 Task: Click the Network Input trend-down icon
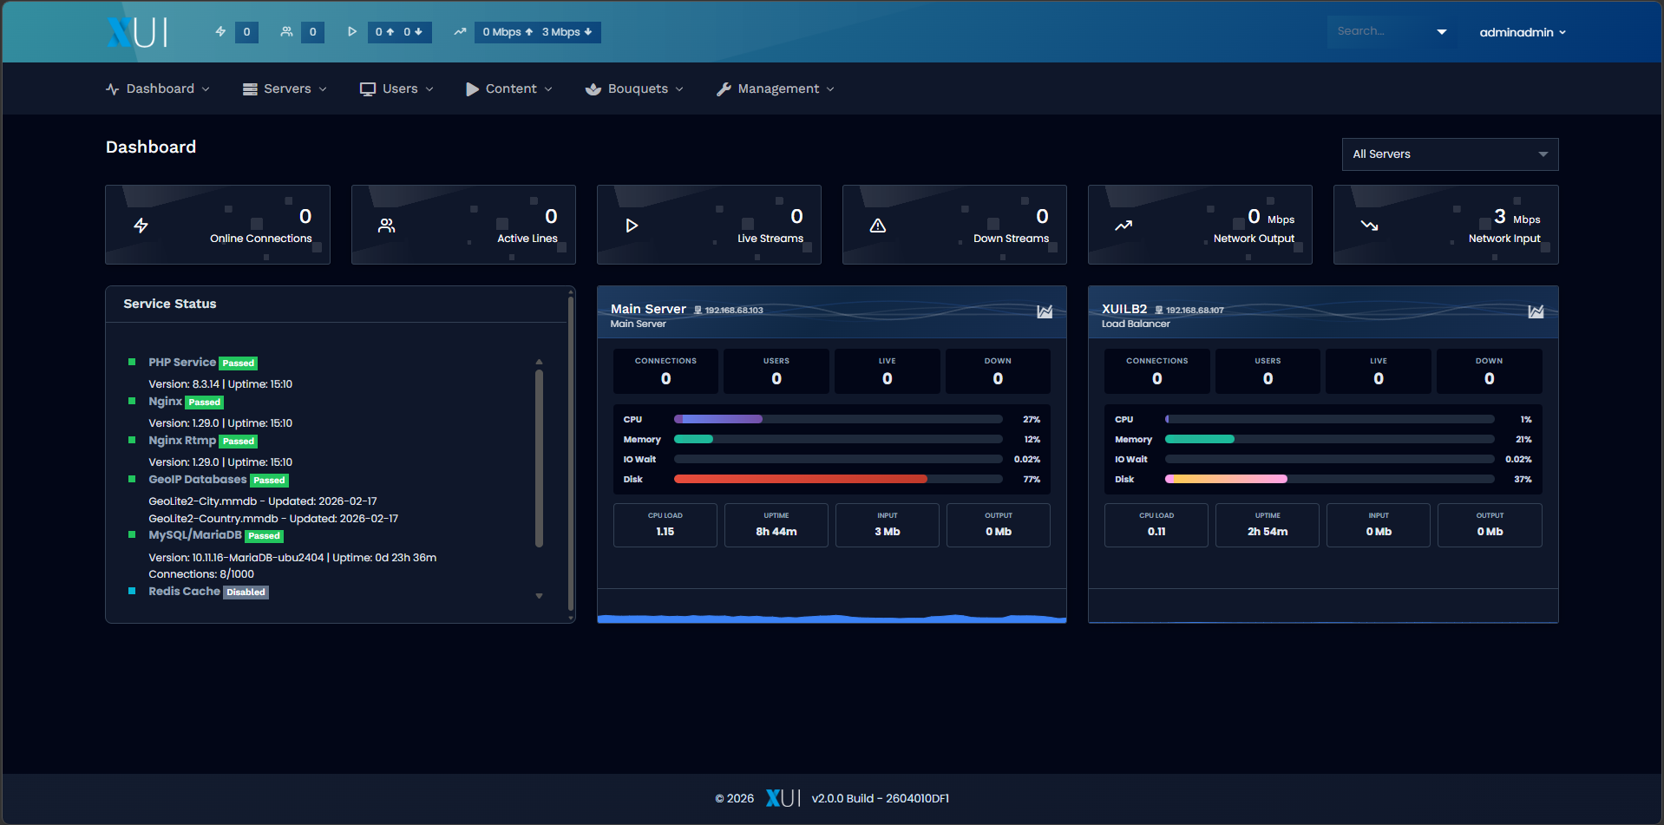(x=1369, y=226)
